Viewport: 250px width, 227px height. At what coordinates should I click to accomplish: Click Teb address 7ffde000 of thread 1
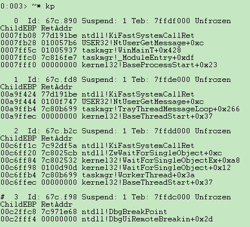pos(172,80)
